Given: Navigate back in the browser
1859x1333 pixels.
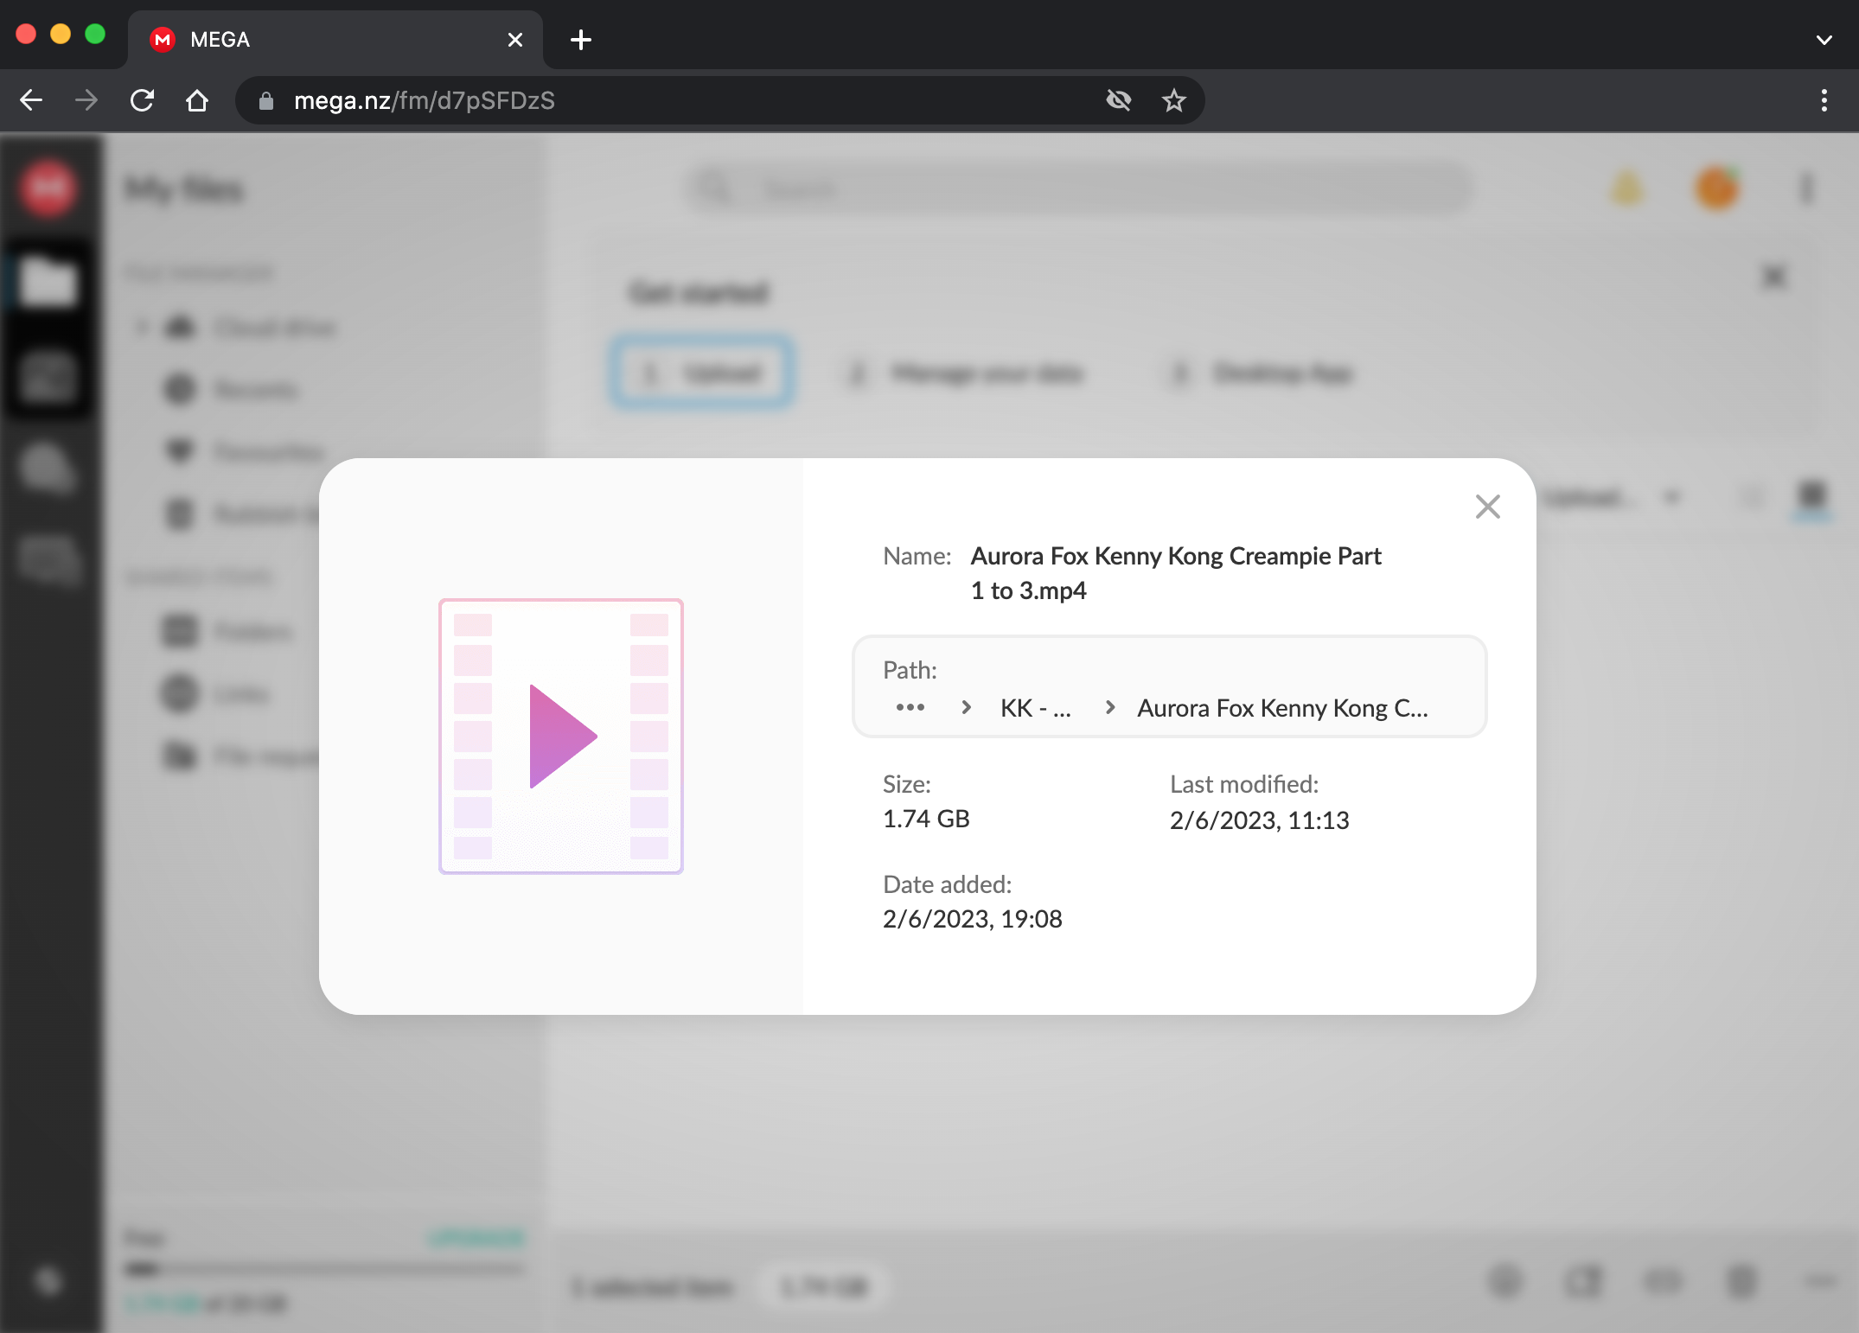Looking at the screenshot, I should pyautogui.click(x=31, y=101).
